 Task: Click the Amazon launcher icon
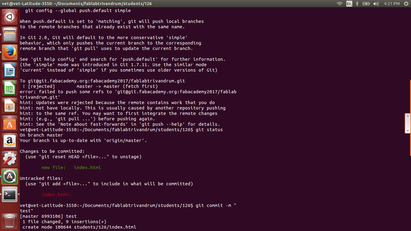(x=10, y=141)
